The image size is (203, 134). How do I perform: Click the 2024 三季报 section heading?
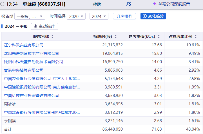tap(16, 26)
